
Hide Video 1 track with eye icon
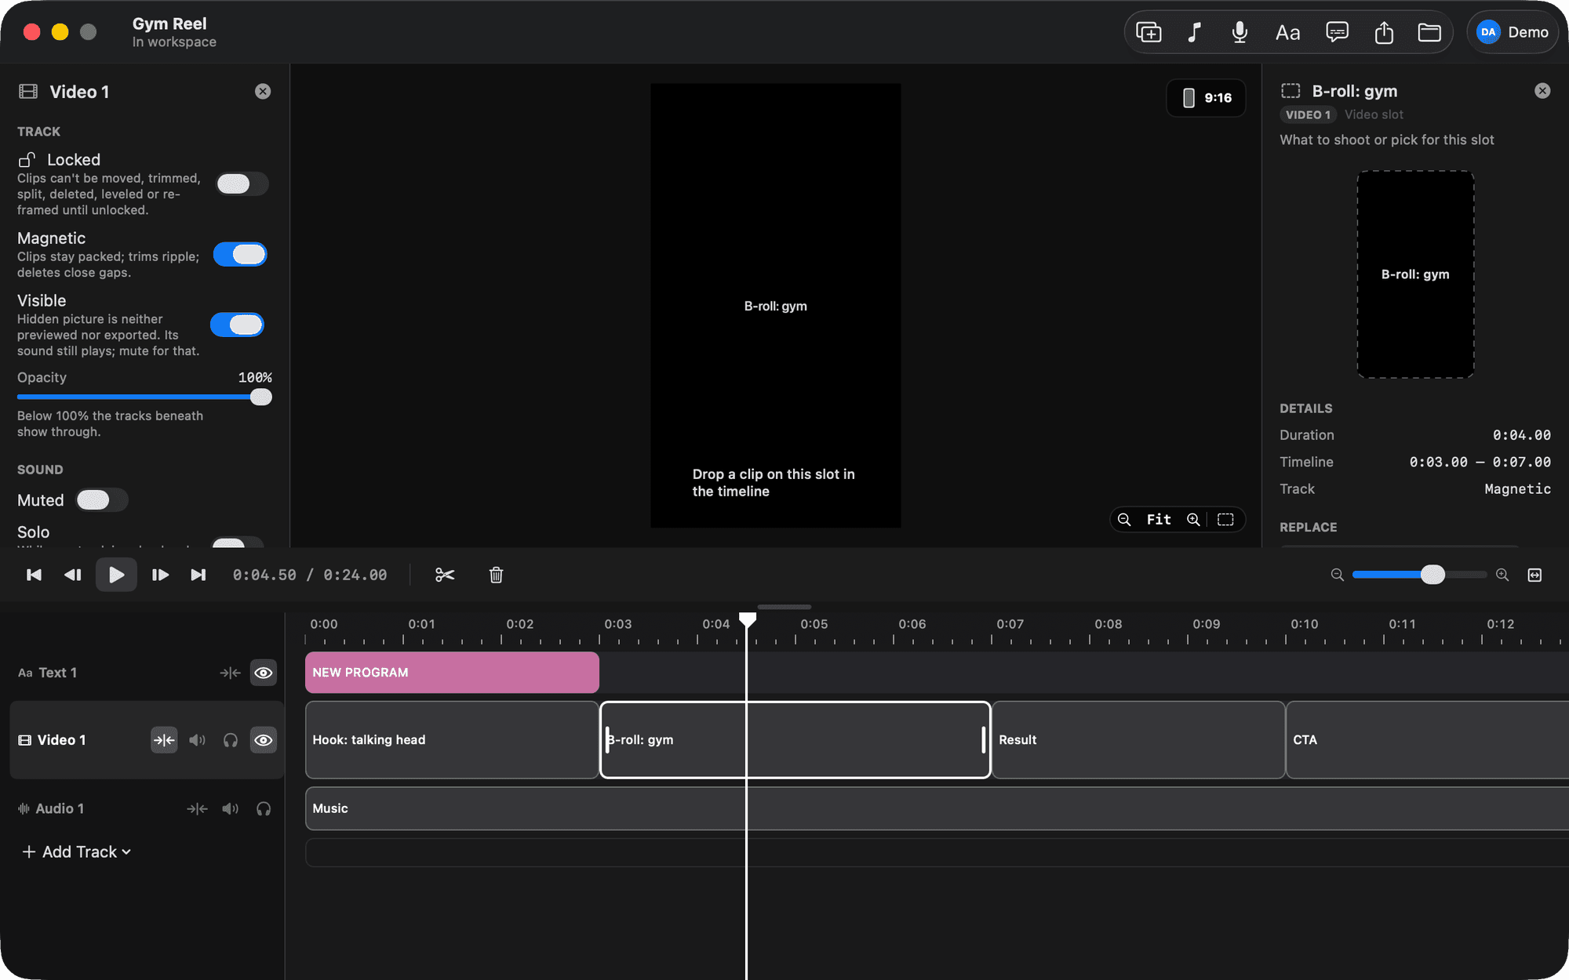264,740
